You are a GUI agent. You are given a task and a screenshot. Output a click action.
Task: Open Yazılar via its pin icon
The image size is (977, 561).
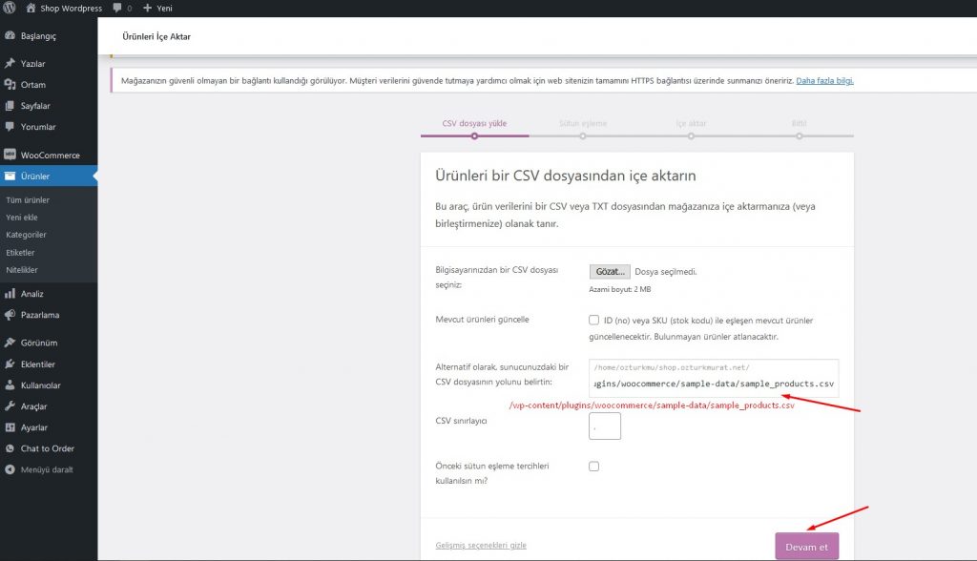coord(10,64)
